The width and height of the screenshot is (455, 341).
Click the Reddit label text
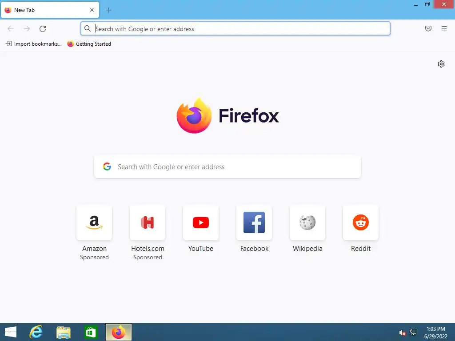point(361,249)
